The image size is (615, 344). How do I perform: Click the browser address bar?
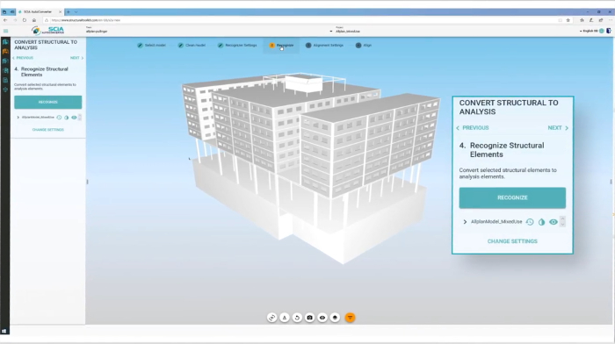(x=302, y=20)
